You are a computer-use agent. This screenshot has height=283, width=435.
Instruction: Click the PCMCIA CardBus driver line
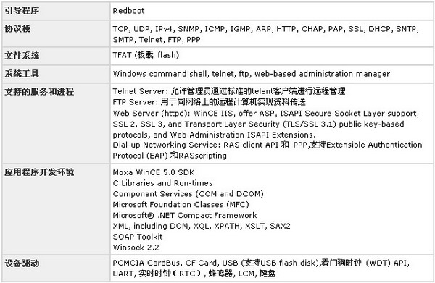tap(261, 263)
